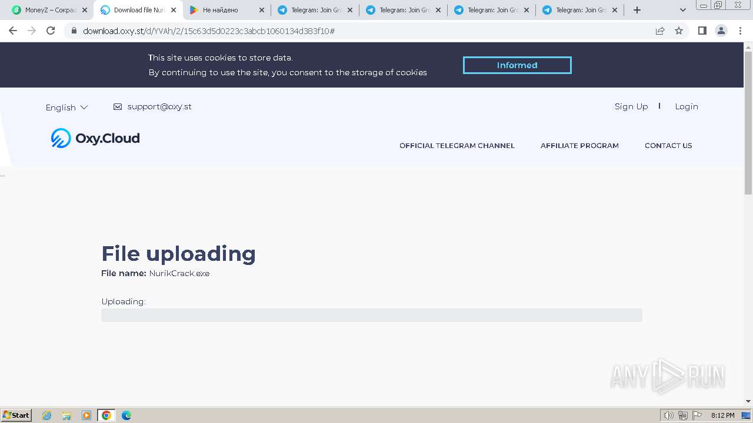Accept cookies with the Informed button
This screenshot has height=423, width=753.
pos(517,65)
